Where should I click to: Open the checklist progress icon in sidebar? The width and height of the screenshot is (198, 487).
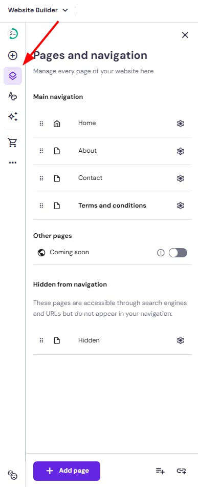[13, 33]
